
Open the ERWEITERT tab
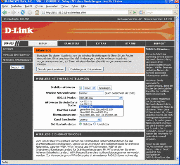[x=72, y=43]
